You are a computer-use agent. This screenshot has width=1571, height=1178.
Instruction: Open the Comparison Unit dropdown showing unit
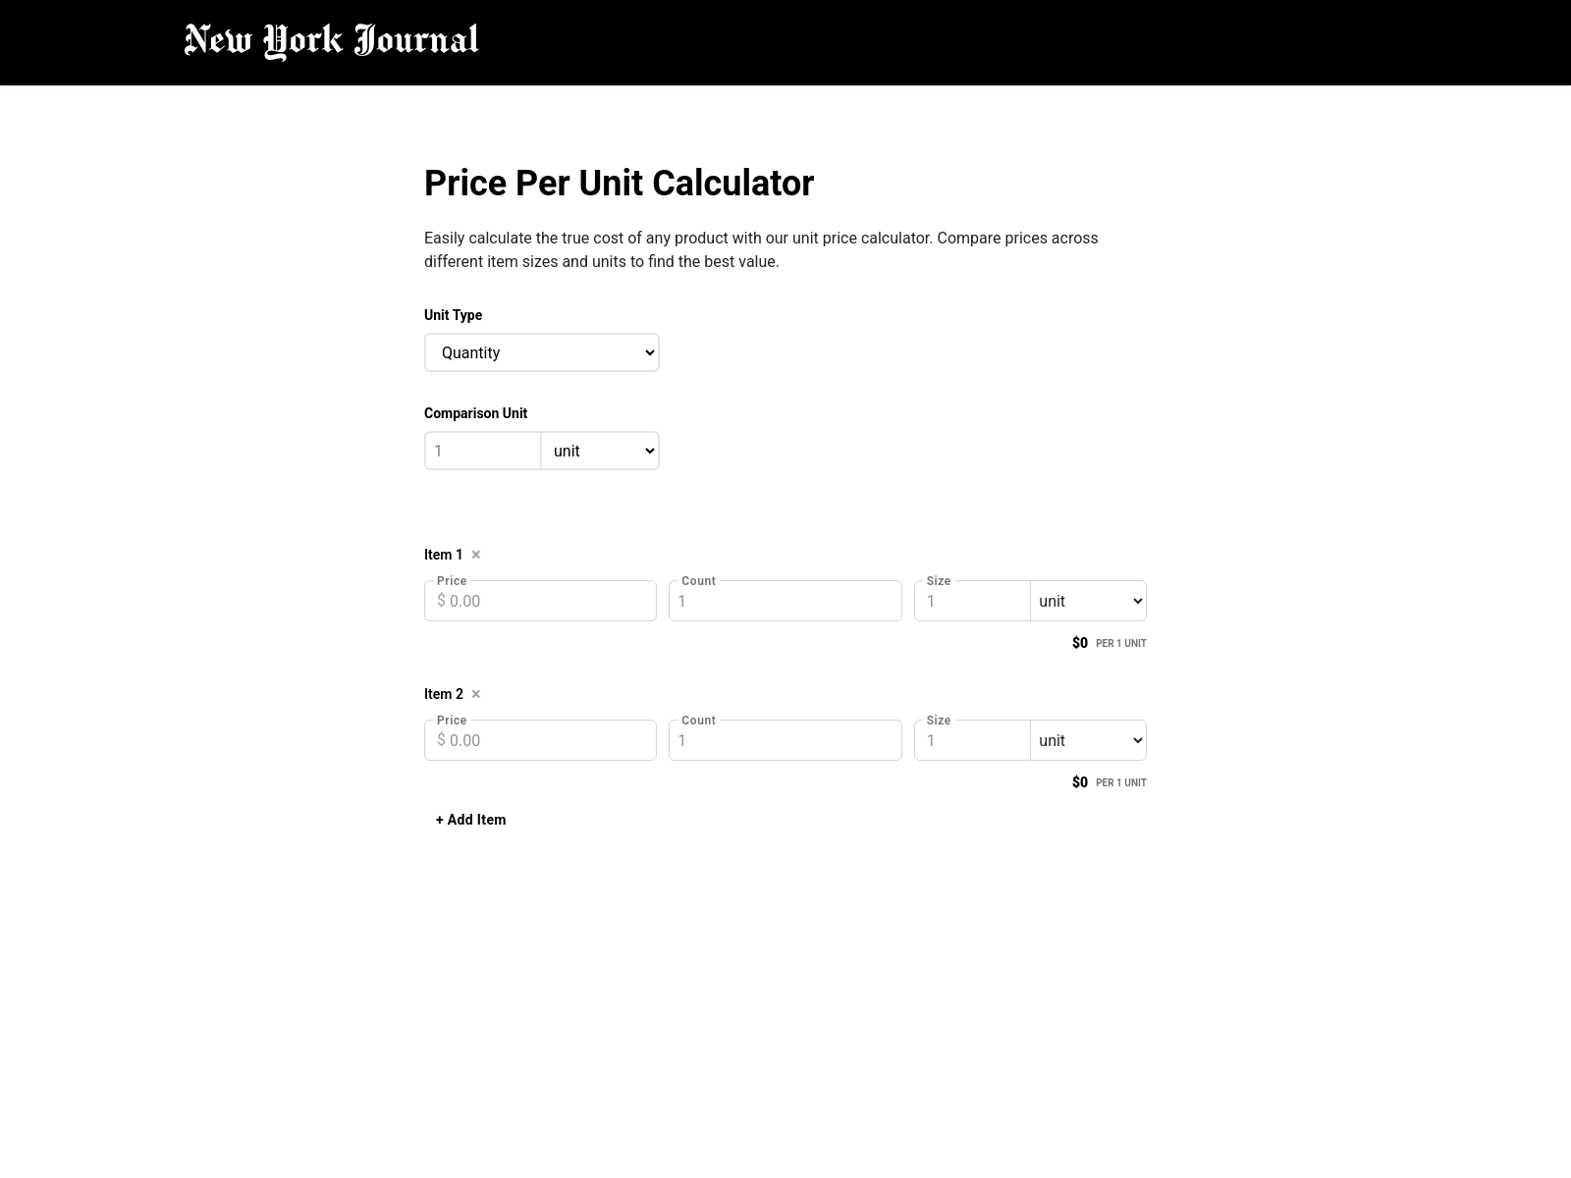(x=600, y=451)
